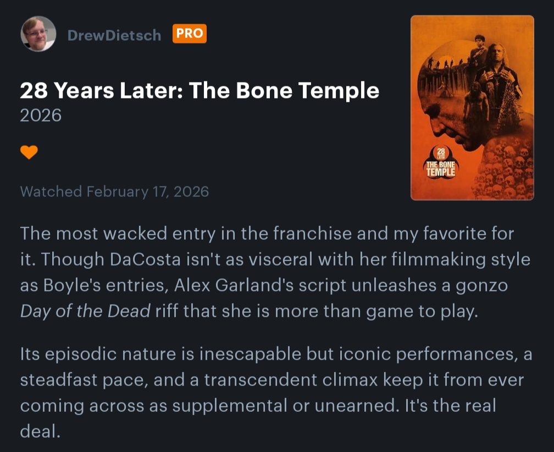Click the phrase iconic performances

coord(425,354)
